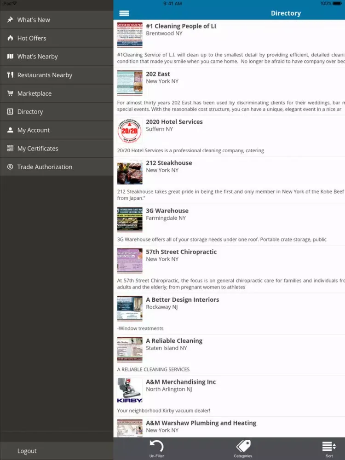Click the Wi-Fi icon in status bar

coord(14,4)
